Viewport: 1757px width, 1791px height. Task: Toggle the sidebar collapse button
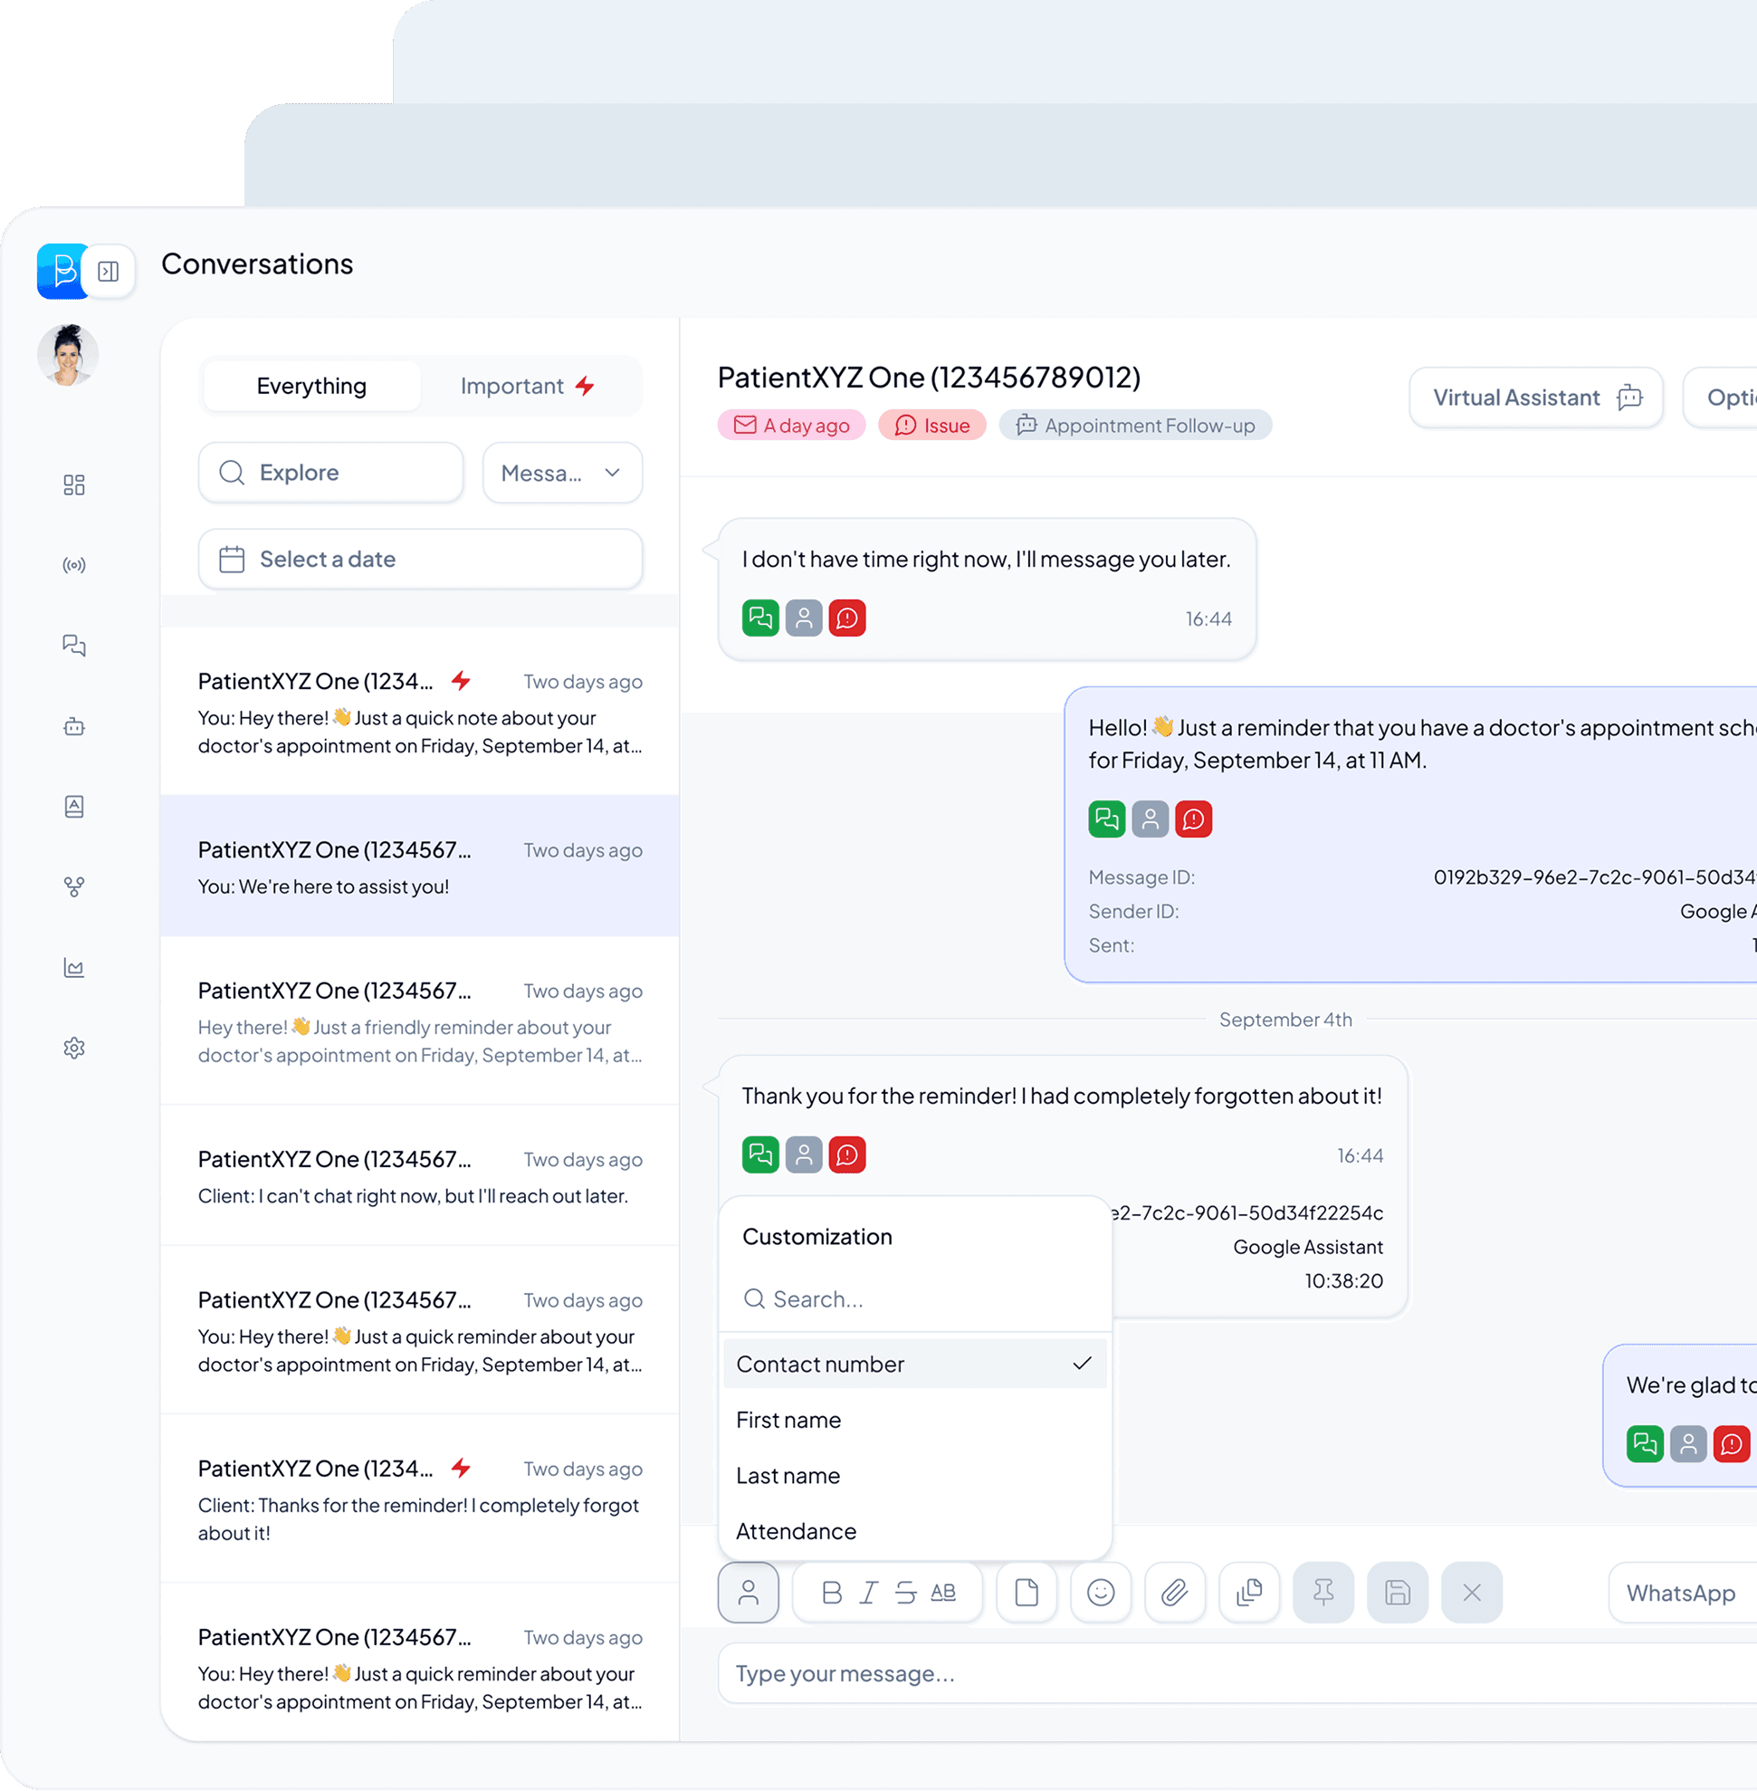coord(109,272)
